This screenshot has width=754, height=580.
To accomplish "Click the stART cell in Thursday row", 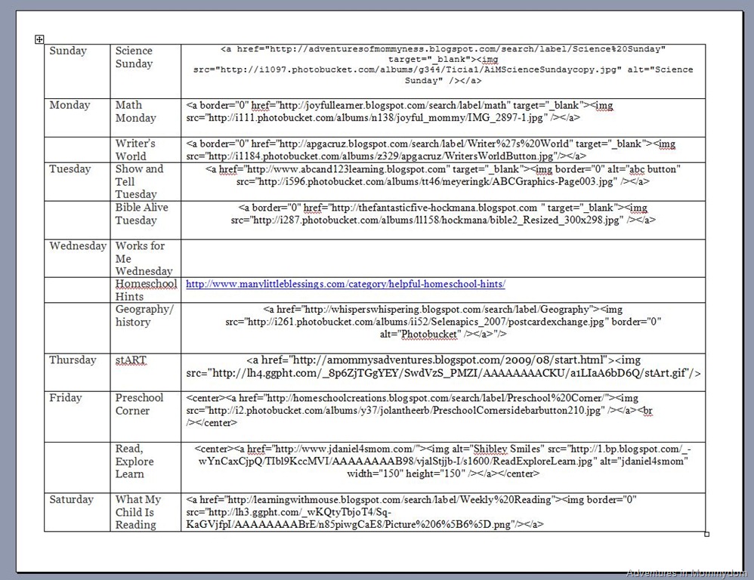I will click(146, 372).
